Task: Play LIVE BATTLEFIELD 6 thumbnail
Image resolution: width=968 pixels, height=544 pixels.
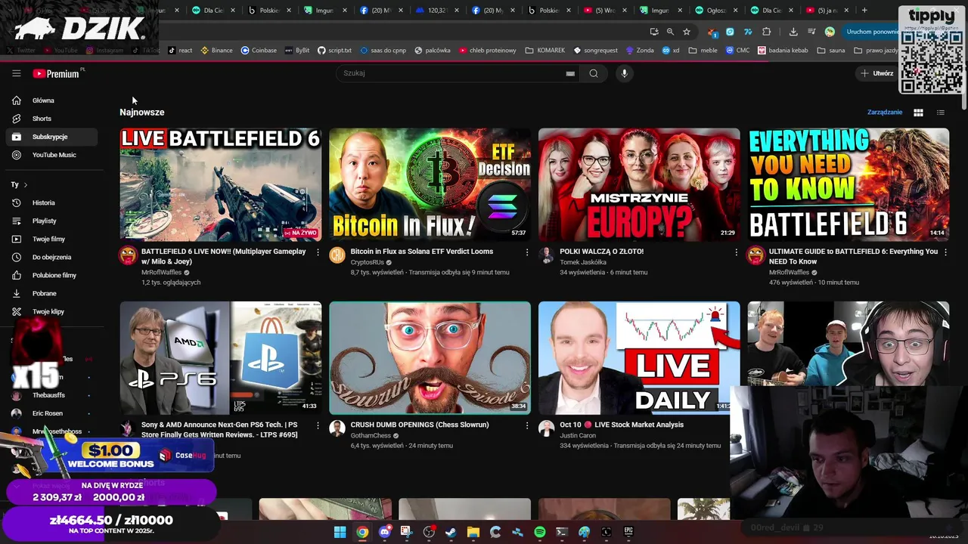Action: (x=220, y=185)
